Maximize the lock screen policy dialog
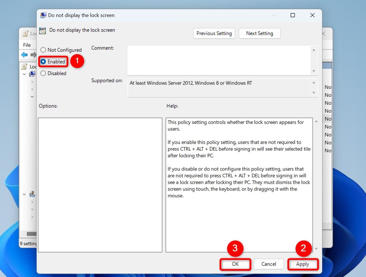This screenshot has height=277, width=366. [293, 15]
